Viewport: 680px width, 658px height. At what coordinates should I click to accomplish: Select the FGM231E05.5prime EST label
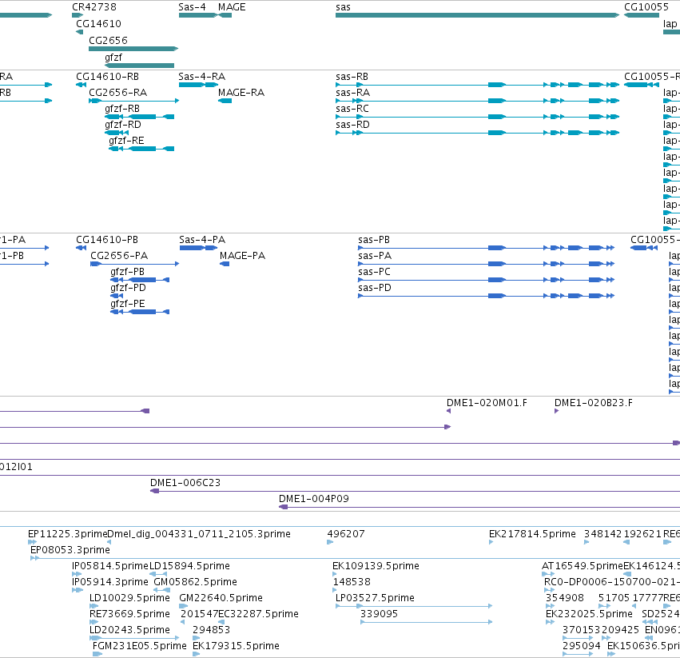point(139,646)
